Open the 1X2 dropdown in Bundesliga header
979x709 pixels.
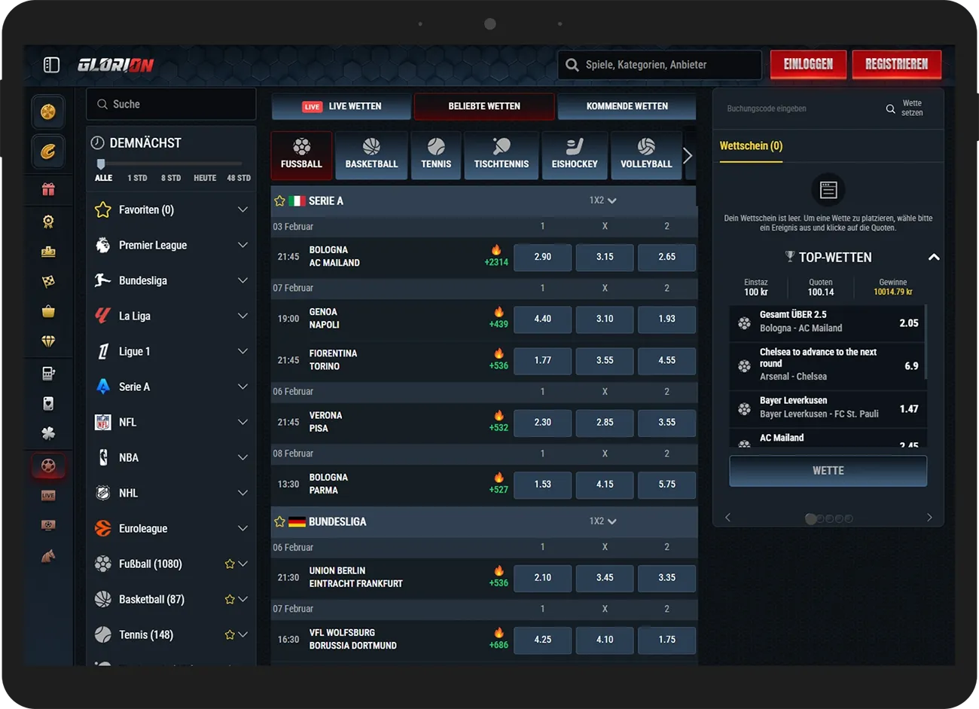(x=602, y=521)
